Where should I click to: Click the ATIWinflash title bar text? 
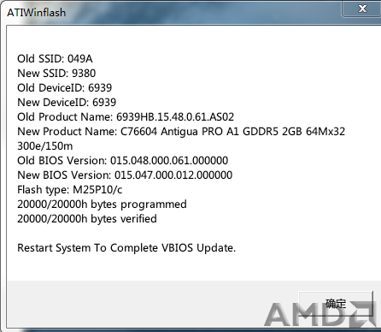[37, 13]
